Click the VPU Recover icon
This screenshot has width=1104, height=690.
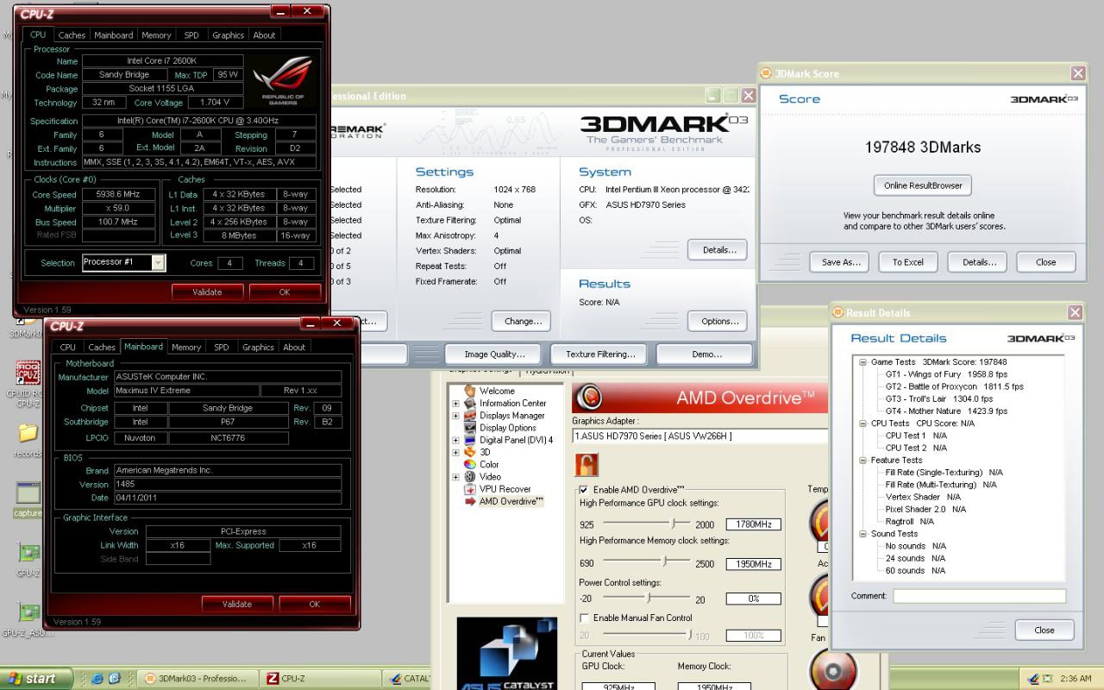pyautogui.click(x=470, y=489)
